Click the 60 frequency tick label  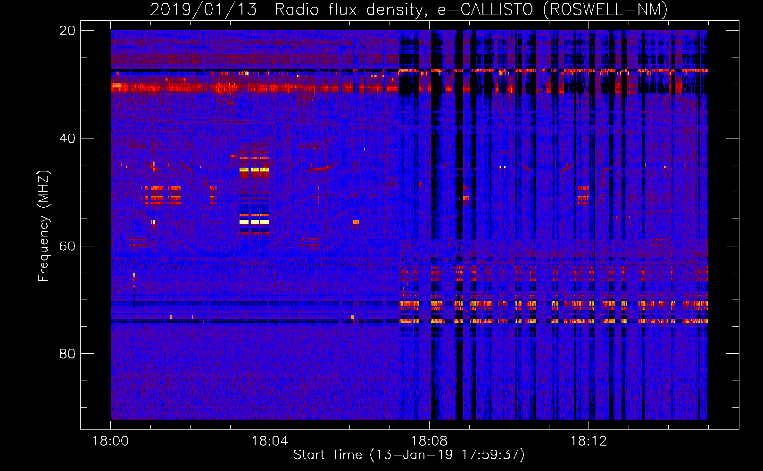[x=67, y=246]
